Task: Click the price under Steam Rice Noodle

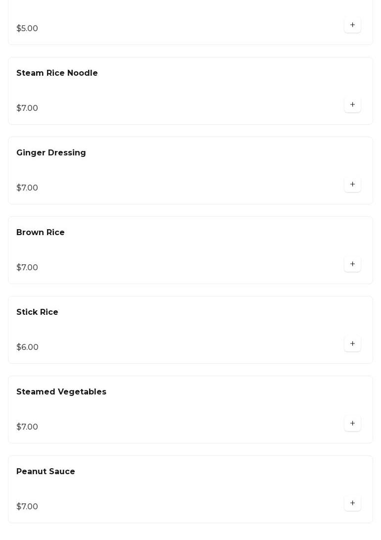Action: [x=27, y=108]
